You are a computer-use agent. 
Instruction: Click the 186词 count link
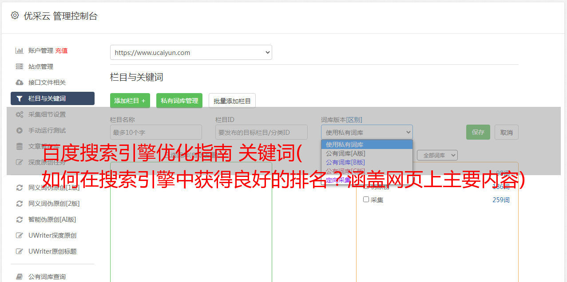click(x=501, y=187)
